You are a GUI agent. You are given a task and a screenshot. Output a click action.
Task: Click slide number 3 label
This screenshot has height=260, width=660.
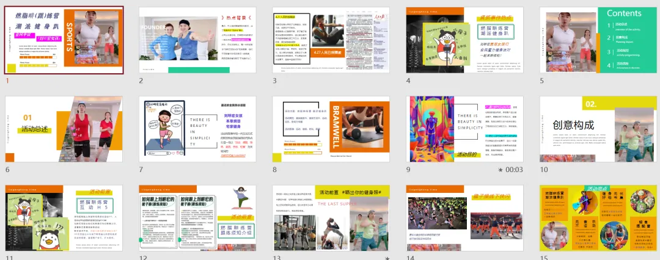274,81
